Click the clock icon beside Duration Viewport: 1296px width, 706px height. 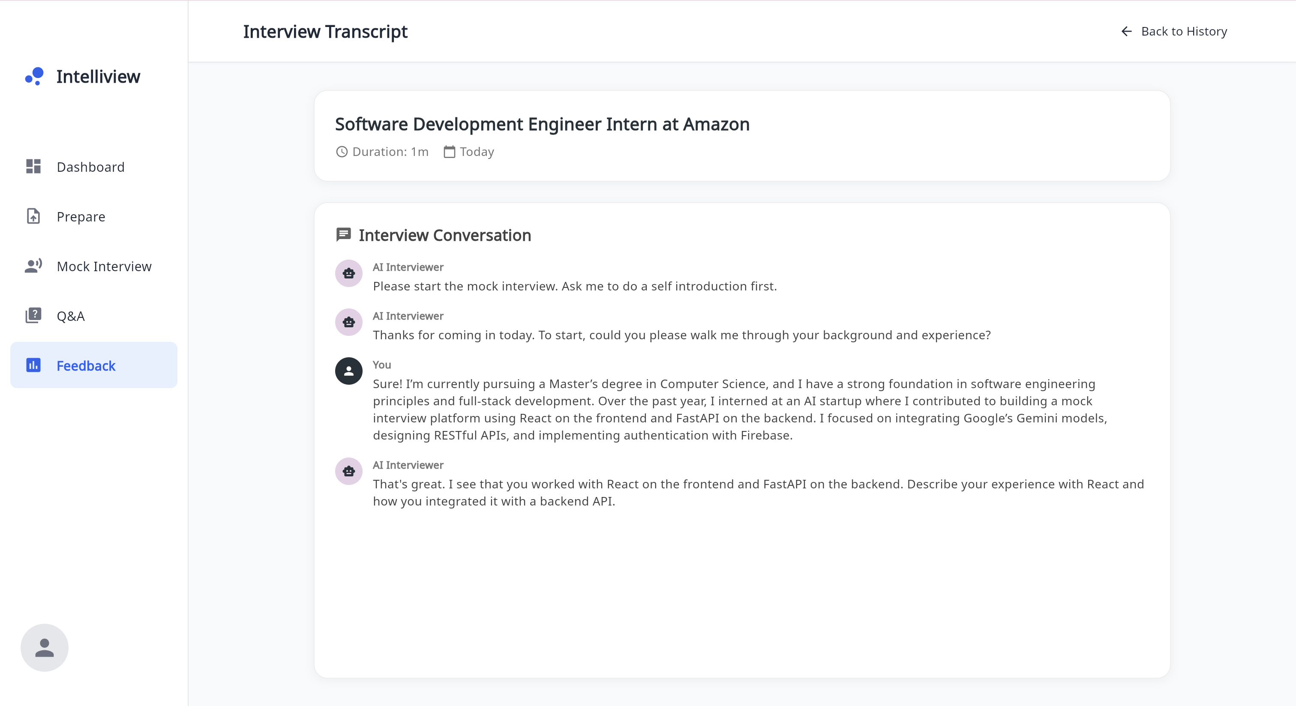click(x=342, y=152)
